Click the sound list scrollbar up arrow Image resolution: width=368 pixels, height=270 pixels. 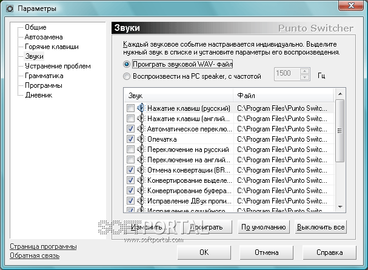(x=340, y=94)
